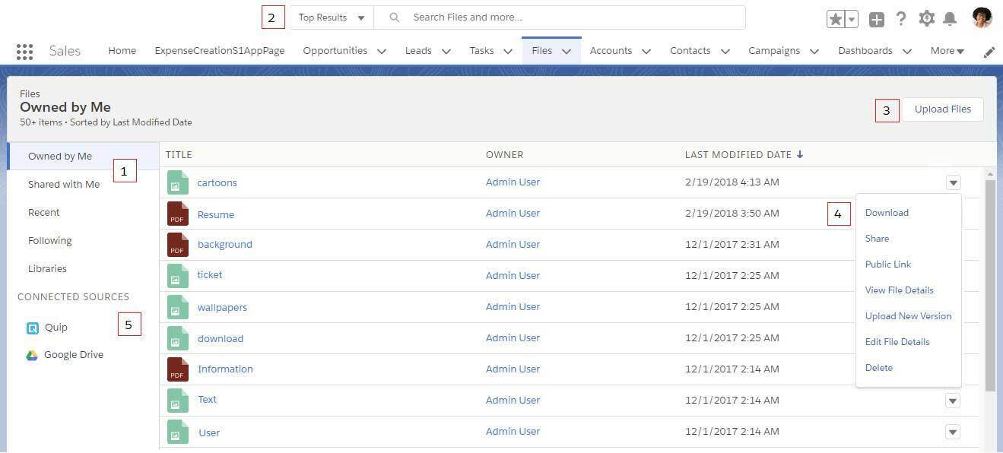Choose Delete from the row menu
This screenshot has height=453, width=1003.
tap(878, 368)
